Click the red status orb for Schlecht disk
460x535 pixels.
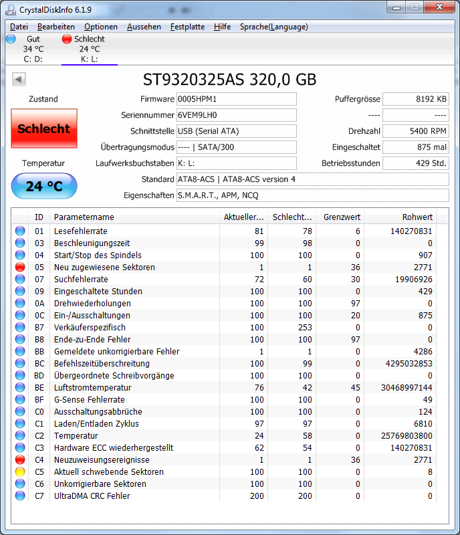coord(67,39)
